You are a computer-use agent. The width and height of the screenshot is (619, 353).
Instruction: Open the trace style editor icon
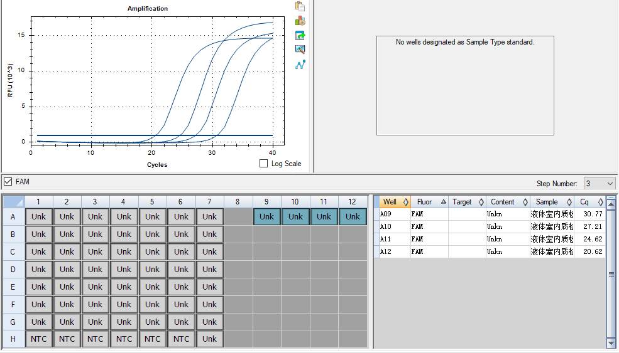coord(300,50)
